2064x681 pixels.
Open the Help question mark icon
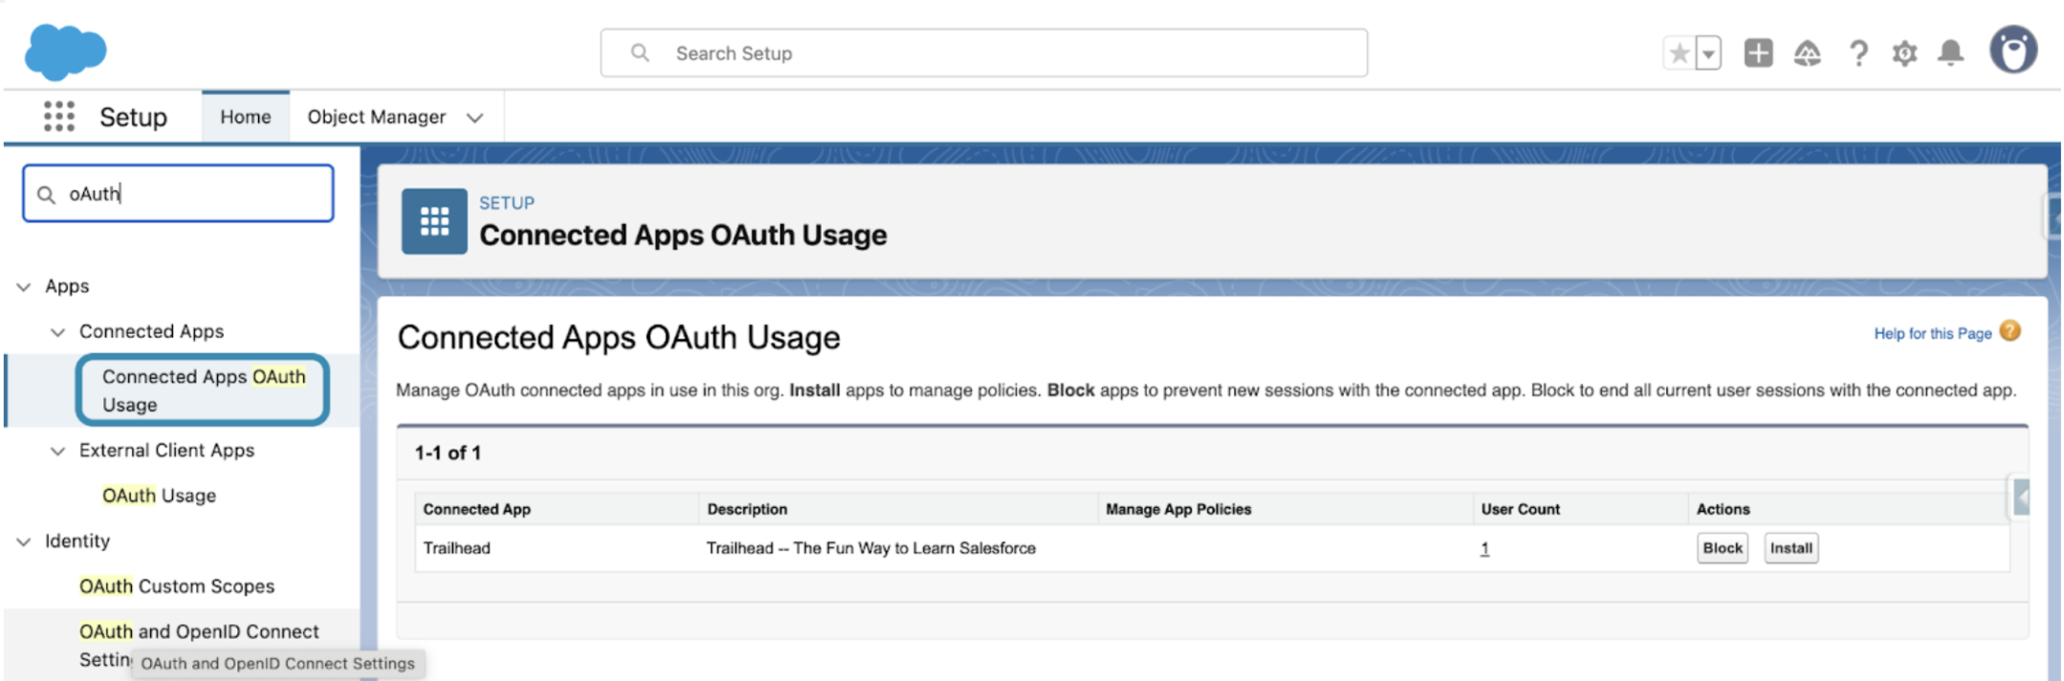click(x=1857, y=54)
